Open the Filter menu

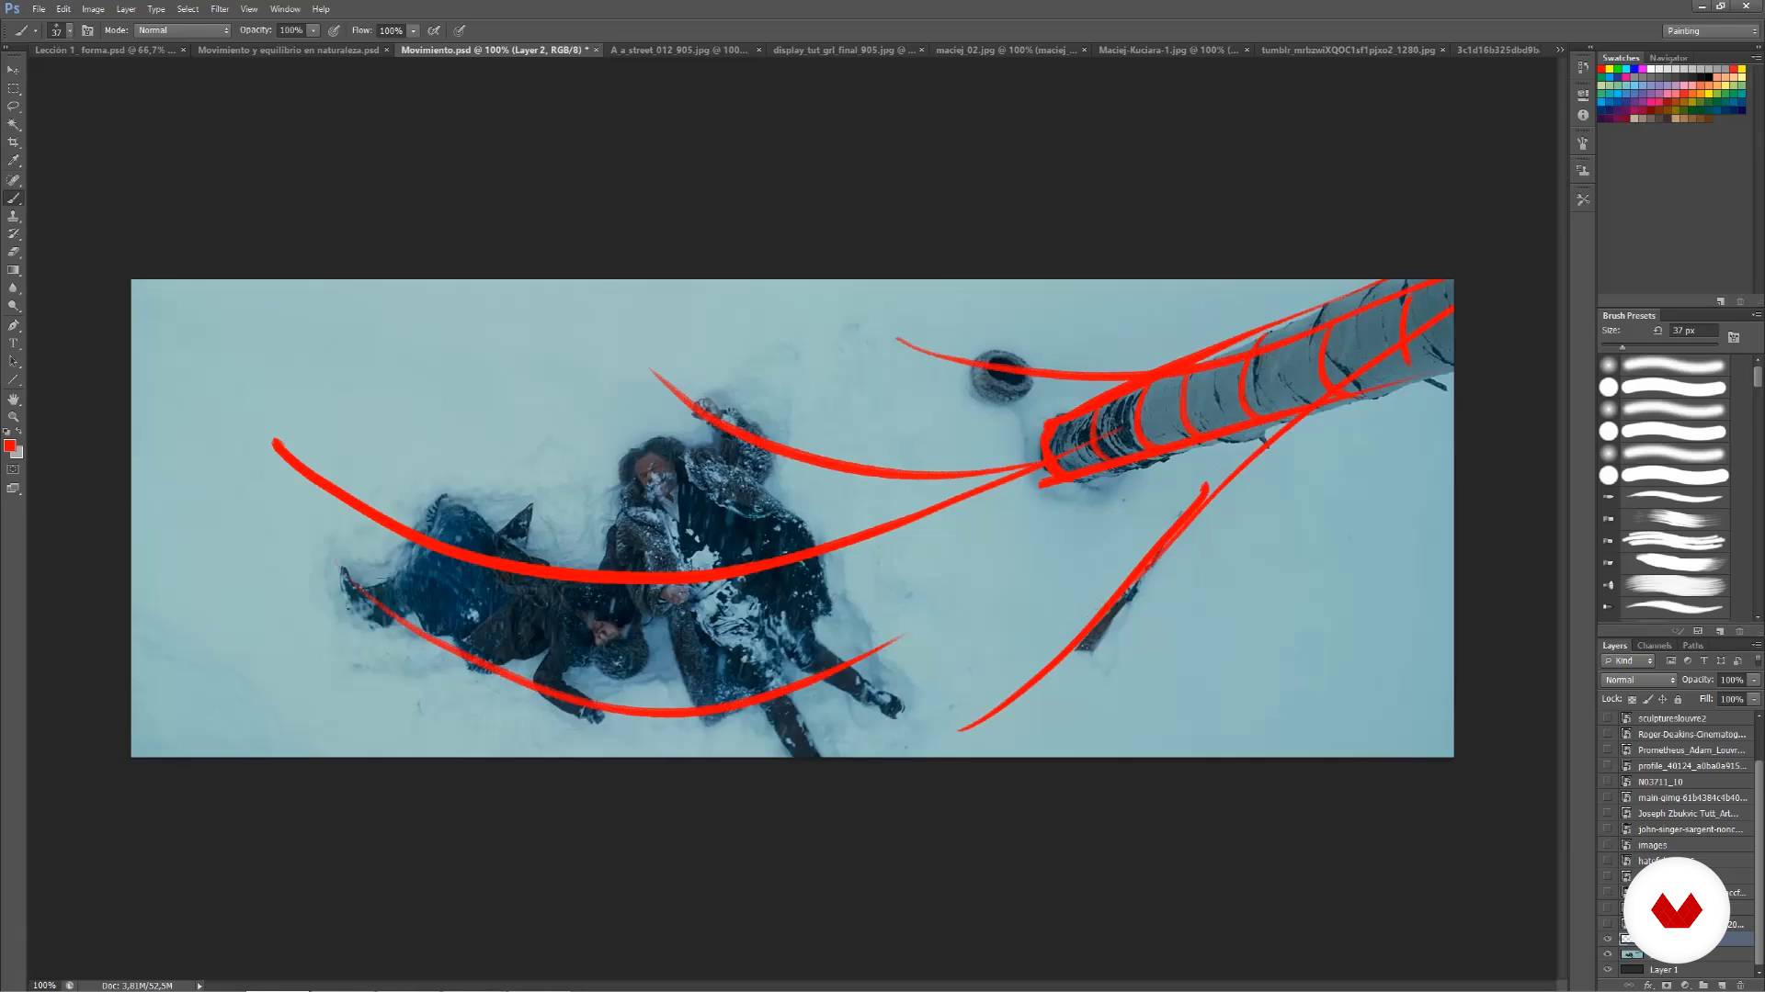coord(219,9)
